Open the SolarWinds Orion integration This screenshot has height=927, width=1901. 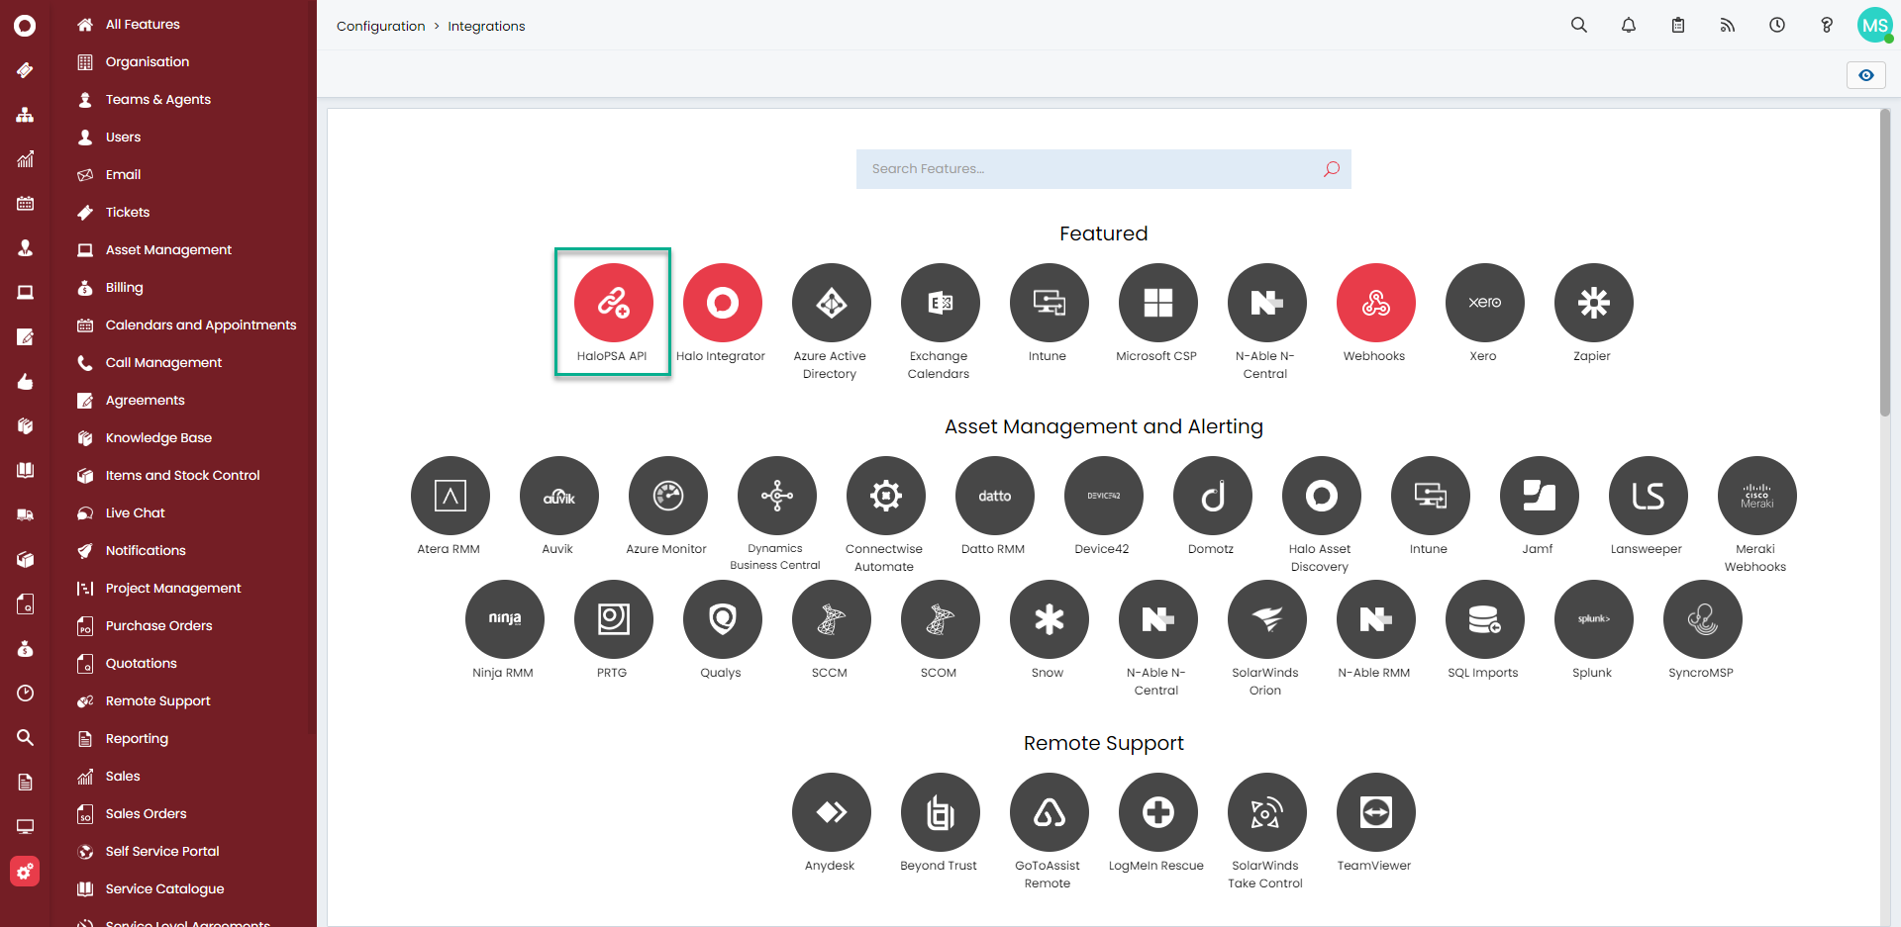[1266, 619]
